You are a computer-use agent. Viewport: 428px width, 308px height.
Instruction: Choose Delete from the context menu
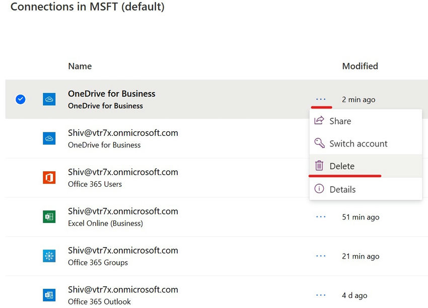click(x=342, y=166)
